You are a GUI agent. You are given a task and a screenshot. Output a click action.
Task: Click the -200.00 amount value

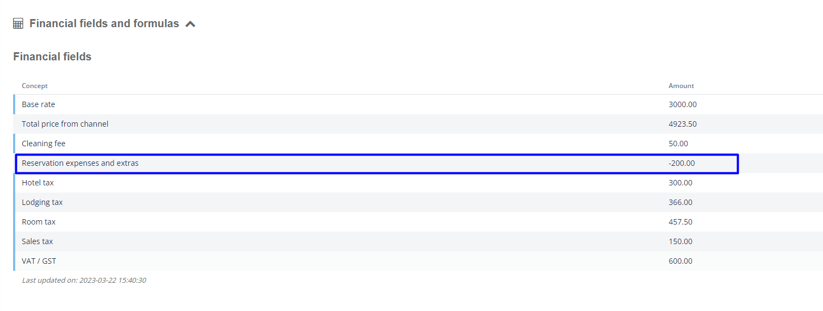[x=682, y=163]
